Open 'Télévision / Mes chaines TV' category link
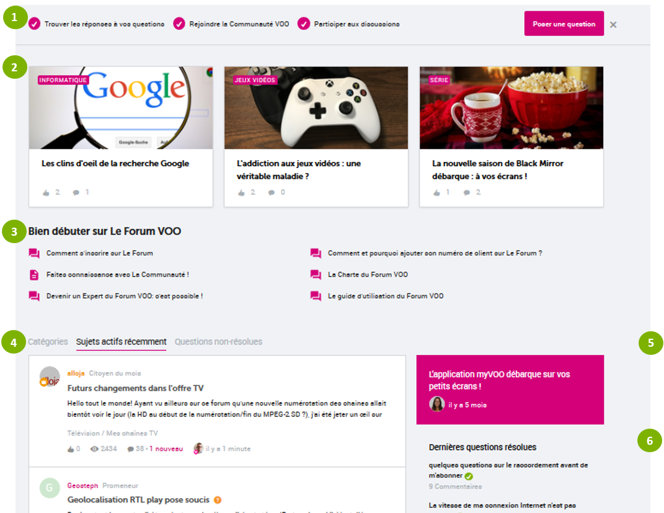This screenshot has width=664, height=513. point(112,433)
